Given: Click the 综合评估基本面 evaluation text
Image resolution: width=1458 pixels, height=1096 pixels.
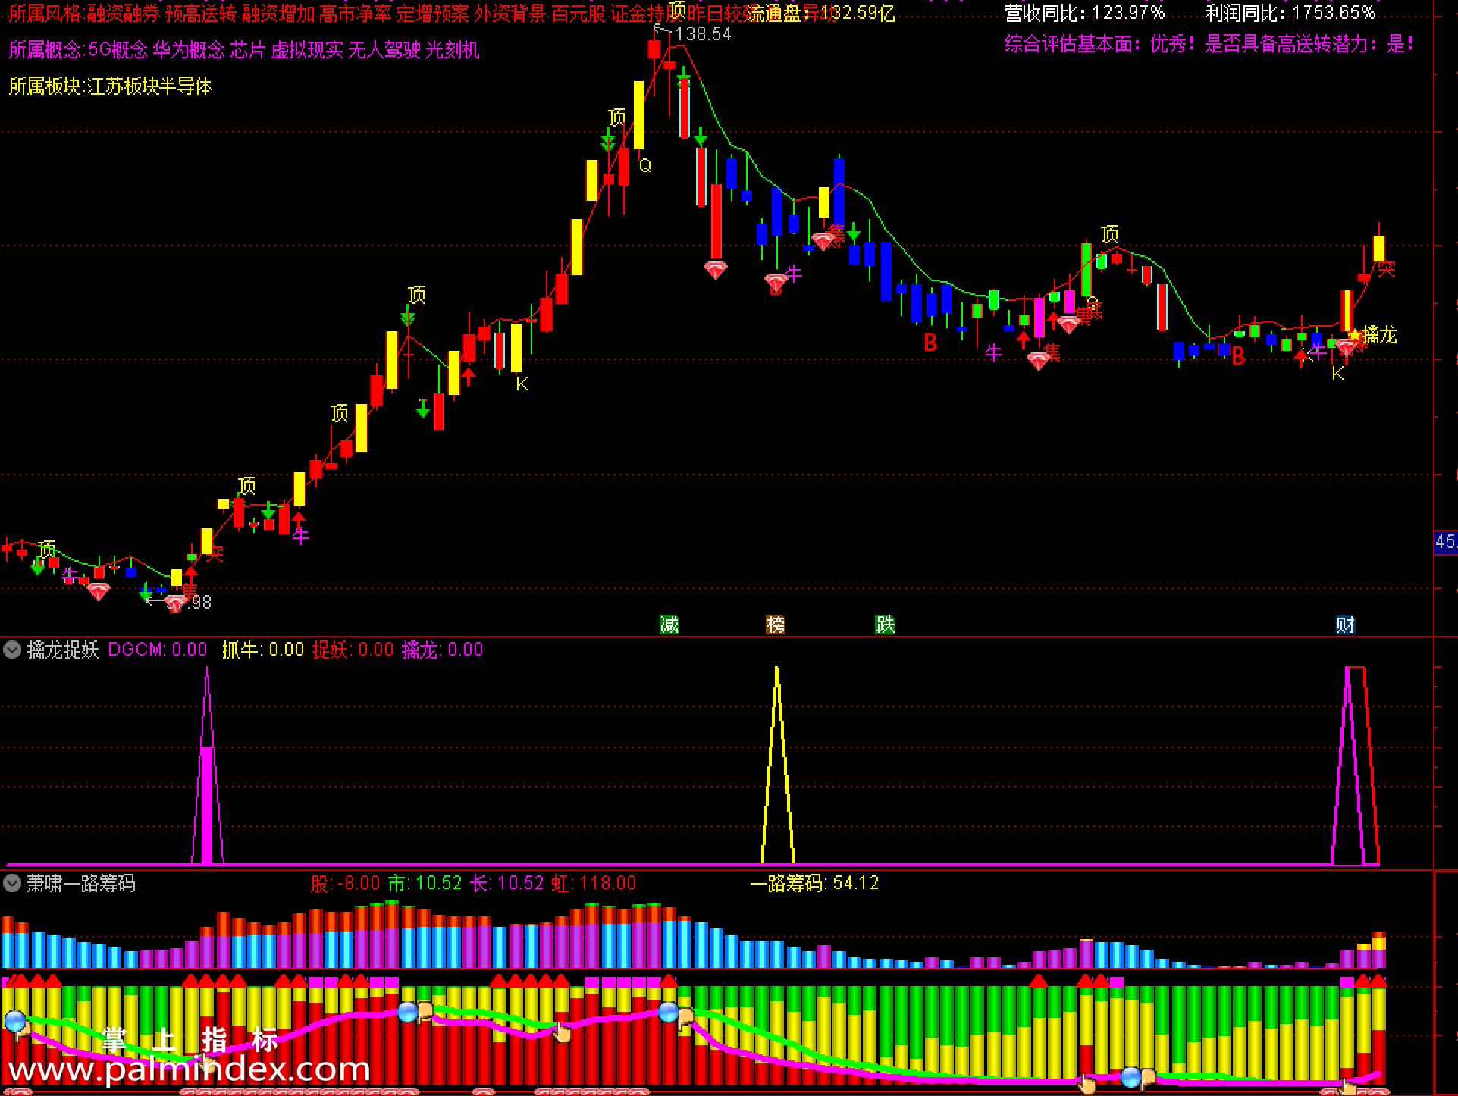Looking at the screenshot, I should pos(1209,44).
